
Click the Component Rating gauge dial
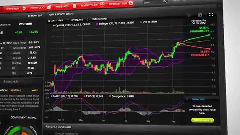tap(21, 130)
